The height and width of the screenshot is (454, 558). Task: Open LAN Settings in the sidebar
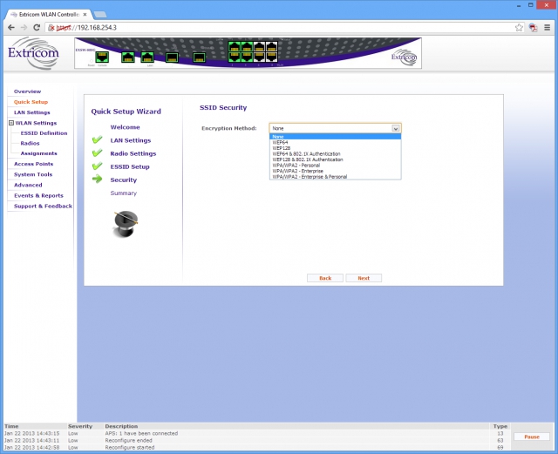pyautogui.click(x=32, y=112)
